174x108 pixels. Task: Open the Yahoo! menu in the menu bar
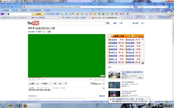pos(37,4)
